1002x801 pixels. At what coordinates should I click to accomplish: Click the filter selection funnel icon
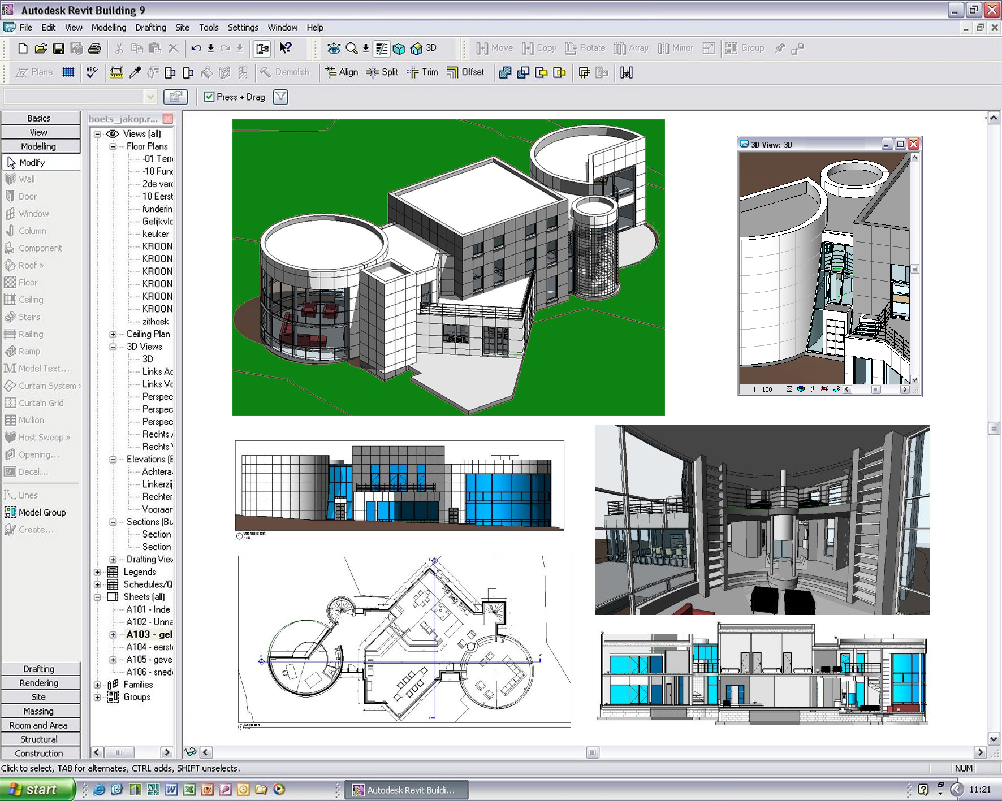point(280,97)
